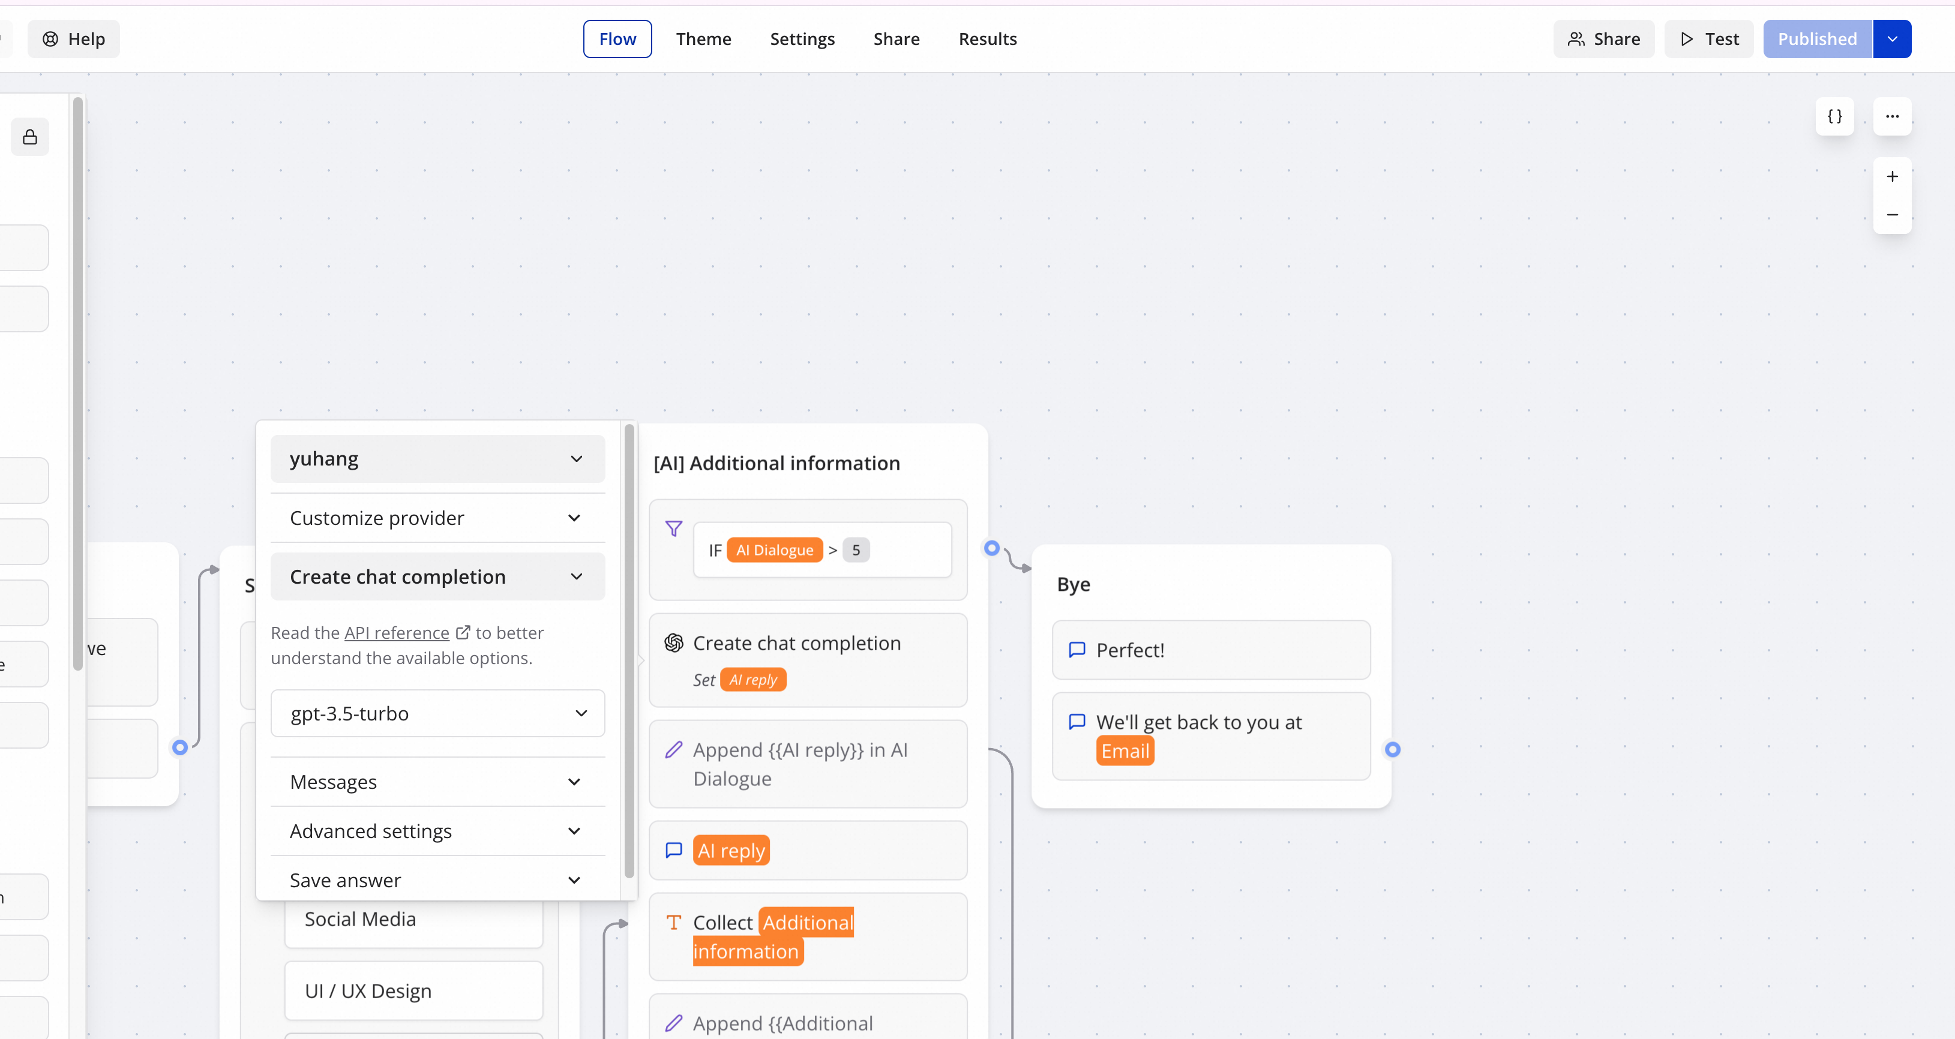Click the filter condition icon
The height and width of the screenshot is (1039, 1955).
tap(673, 528)
